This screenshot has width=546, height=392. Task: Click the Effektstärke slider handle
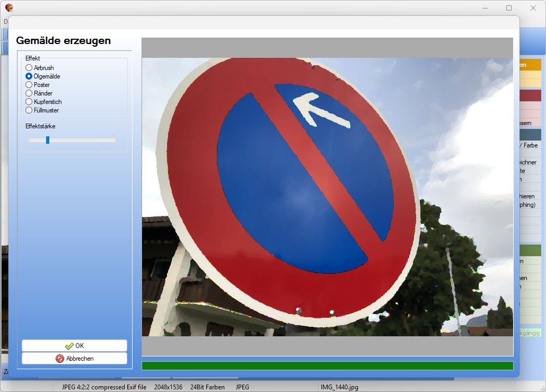tap(48, 140)
